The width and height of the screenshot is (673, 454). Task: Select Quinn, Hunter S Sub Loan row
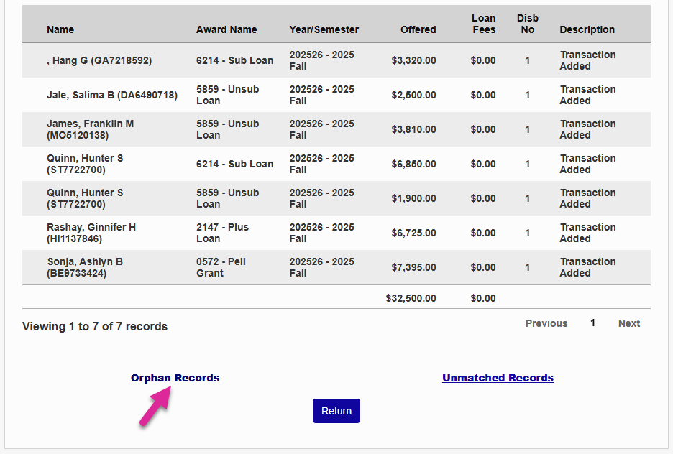point(85,164)
